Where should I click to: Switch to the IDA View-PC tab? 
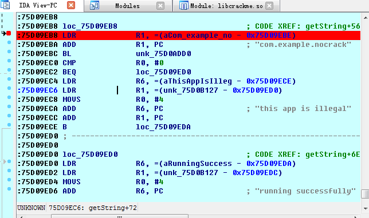[38, 5]
